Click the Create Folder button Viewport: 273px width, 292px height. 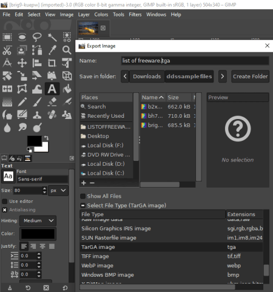[x=250, y=76]
